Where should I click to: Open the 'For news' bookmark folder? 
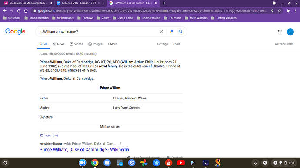coord(85,18)
